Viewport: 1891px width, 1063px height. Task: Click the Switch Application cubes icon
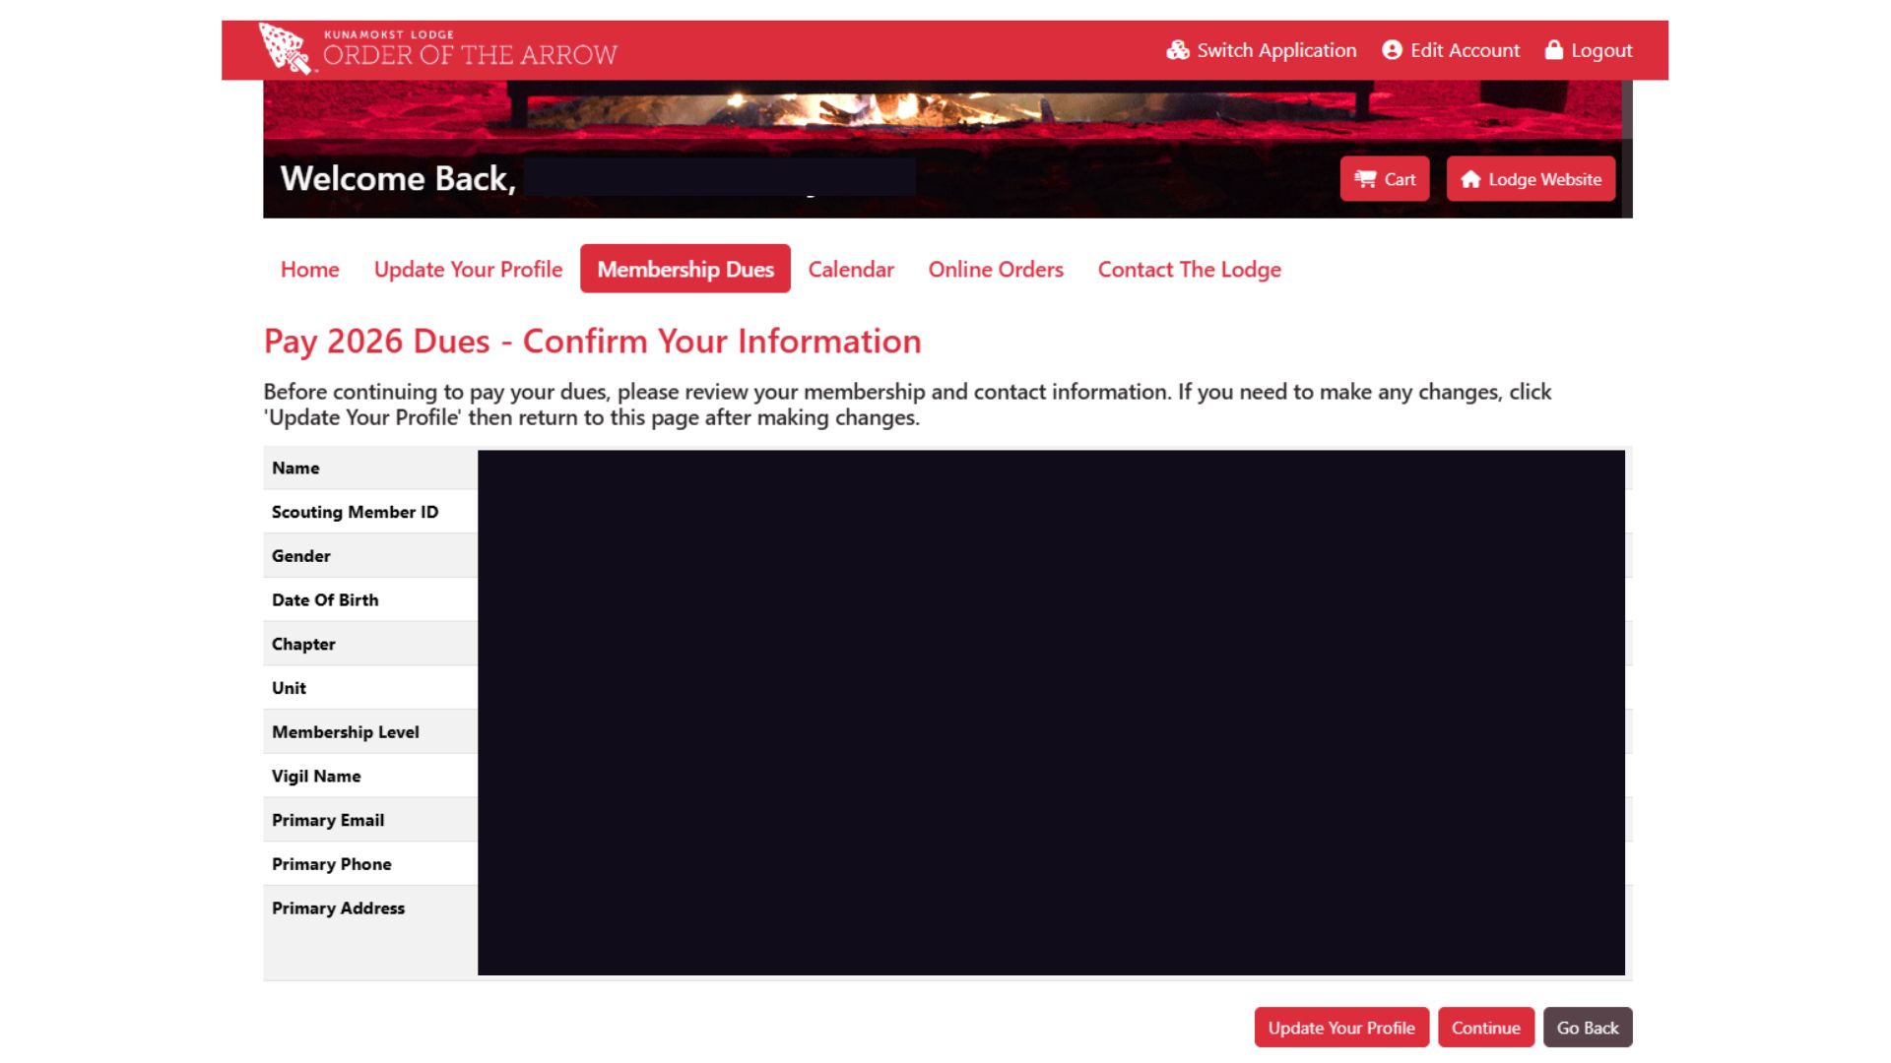click(1177, 50)
